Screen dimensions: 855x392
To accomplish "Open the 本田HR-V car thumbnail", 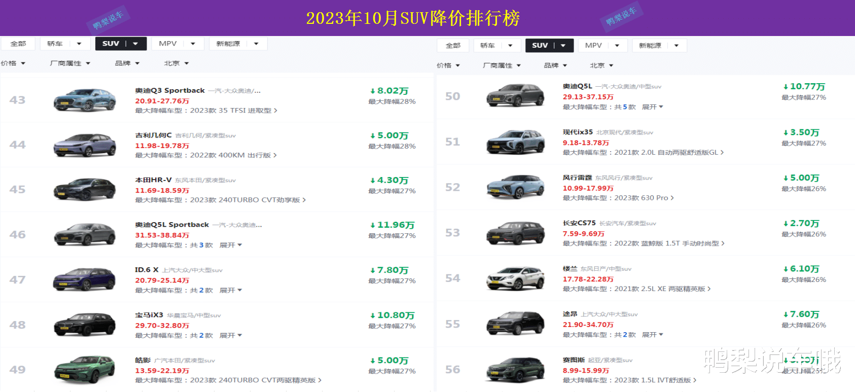I will (x=85, y=190).
